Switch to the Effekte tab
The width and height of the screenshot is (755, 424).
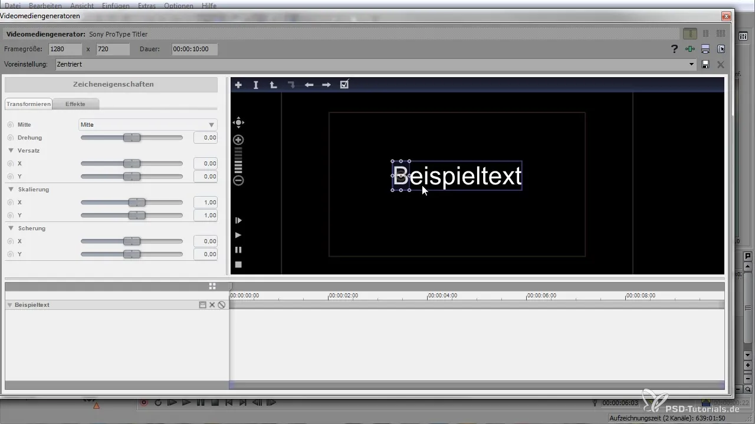point(75,104)
